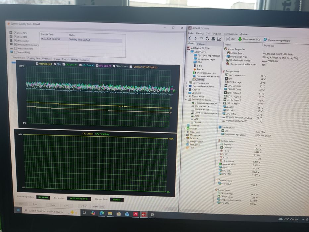Uncheck Stress CPU option
Viewport: 309px width, 232px height.
[x=15, y=33]
